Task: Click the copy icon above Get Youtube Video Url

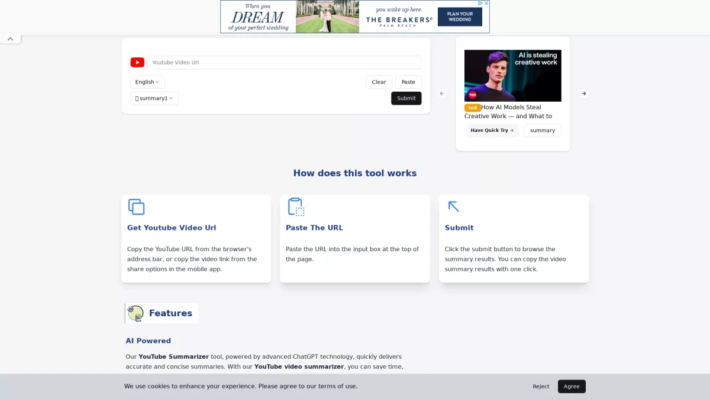Action: (137, 207)
